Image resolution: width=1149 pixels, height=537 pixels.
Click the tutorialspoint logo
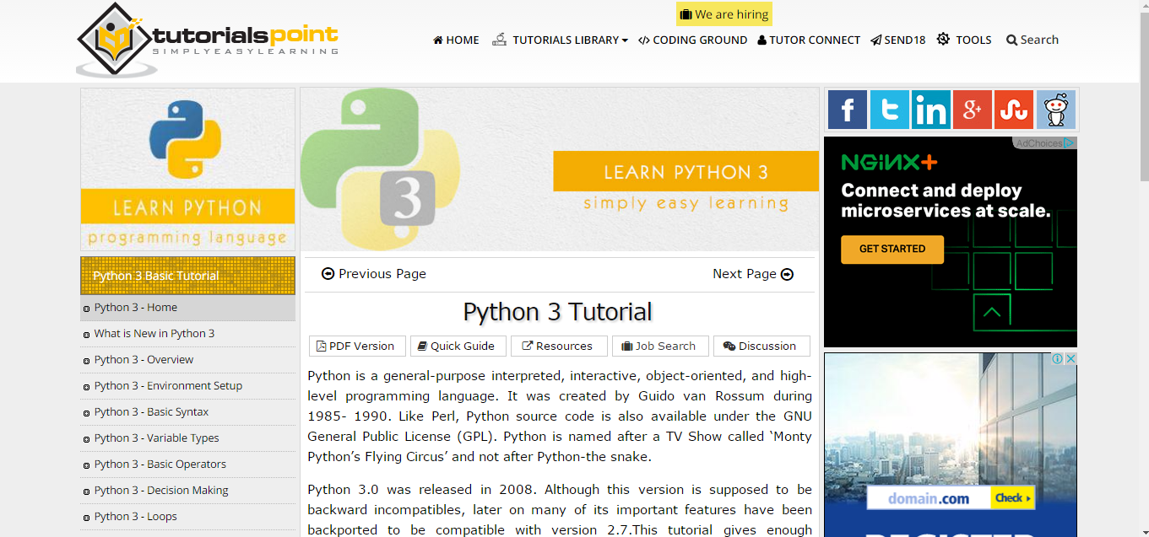point(209,40)
